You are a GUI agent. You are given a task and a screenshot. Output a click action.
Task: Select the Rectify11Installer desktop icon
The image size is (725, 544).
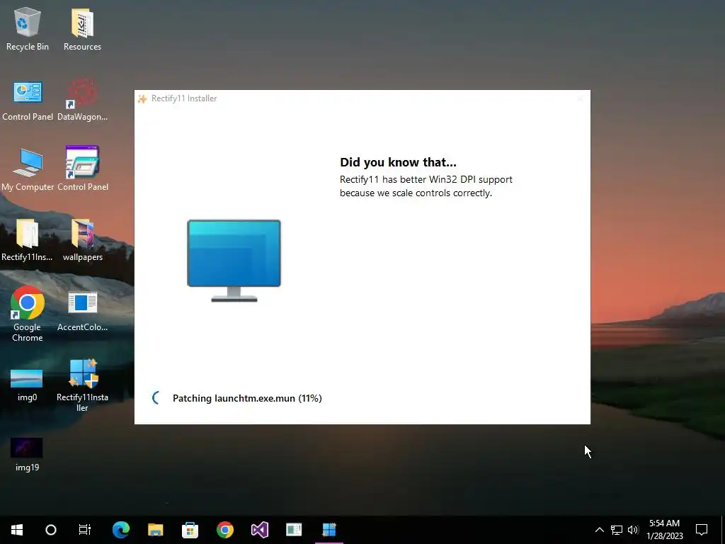82,385
